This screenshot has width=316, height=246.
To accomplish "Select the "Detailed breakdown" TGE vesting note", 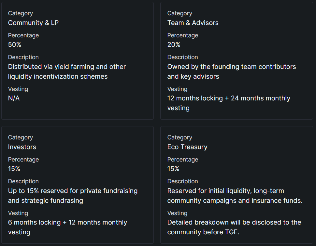I will tap(234, 227).
